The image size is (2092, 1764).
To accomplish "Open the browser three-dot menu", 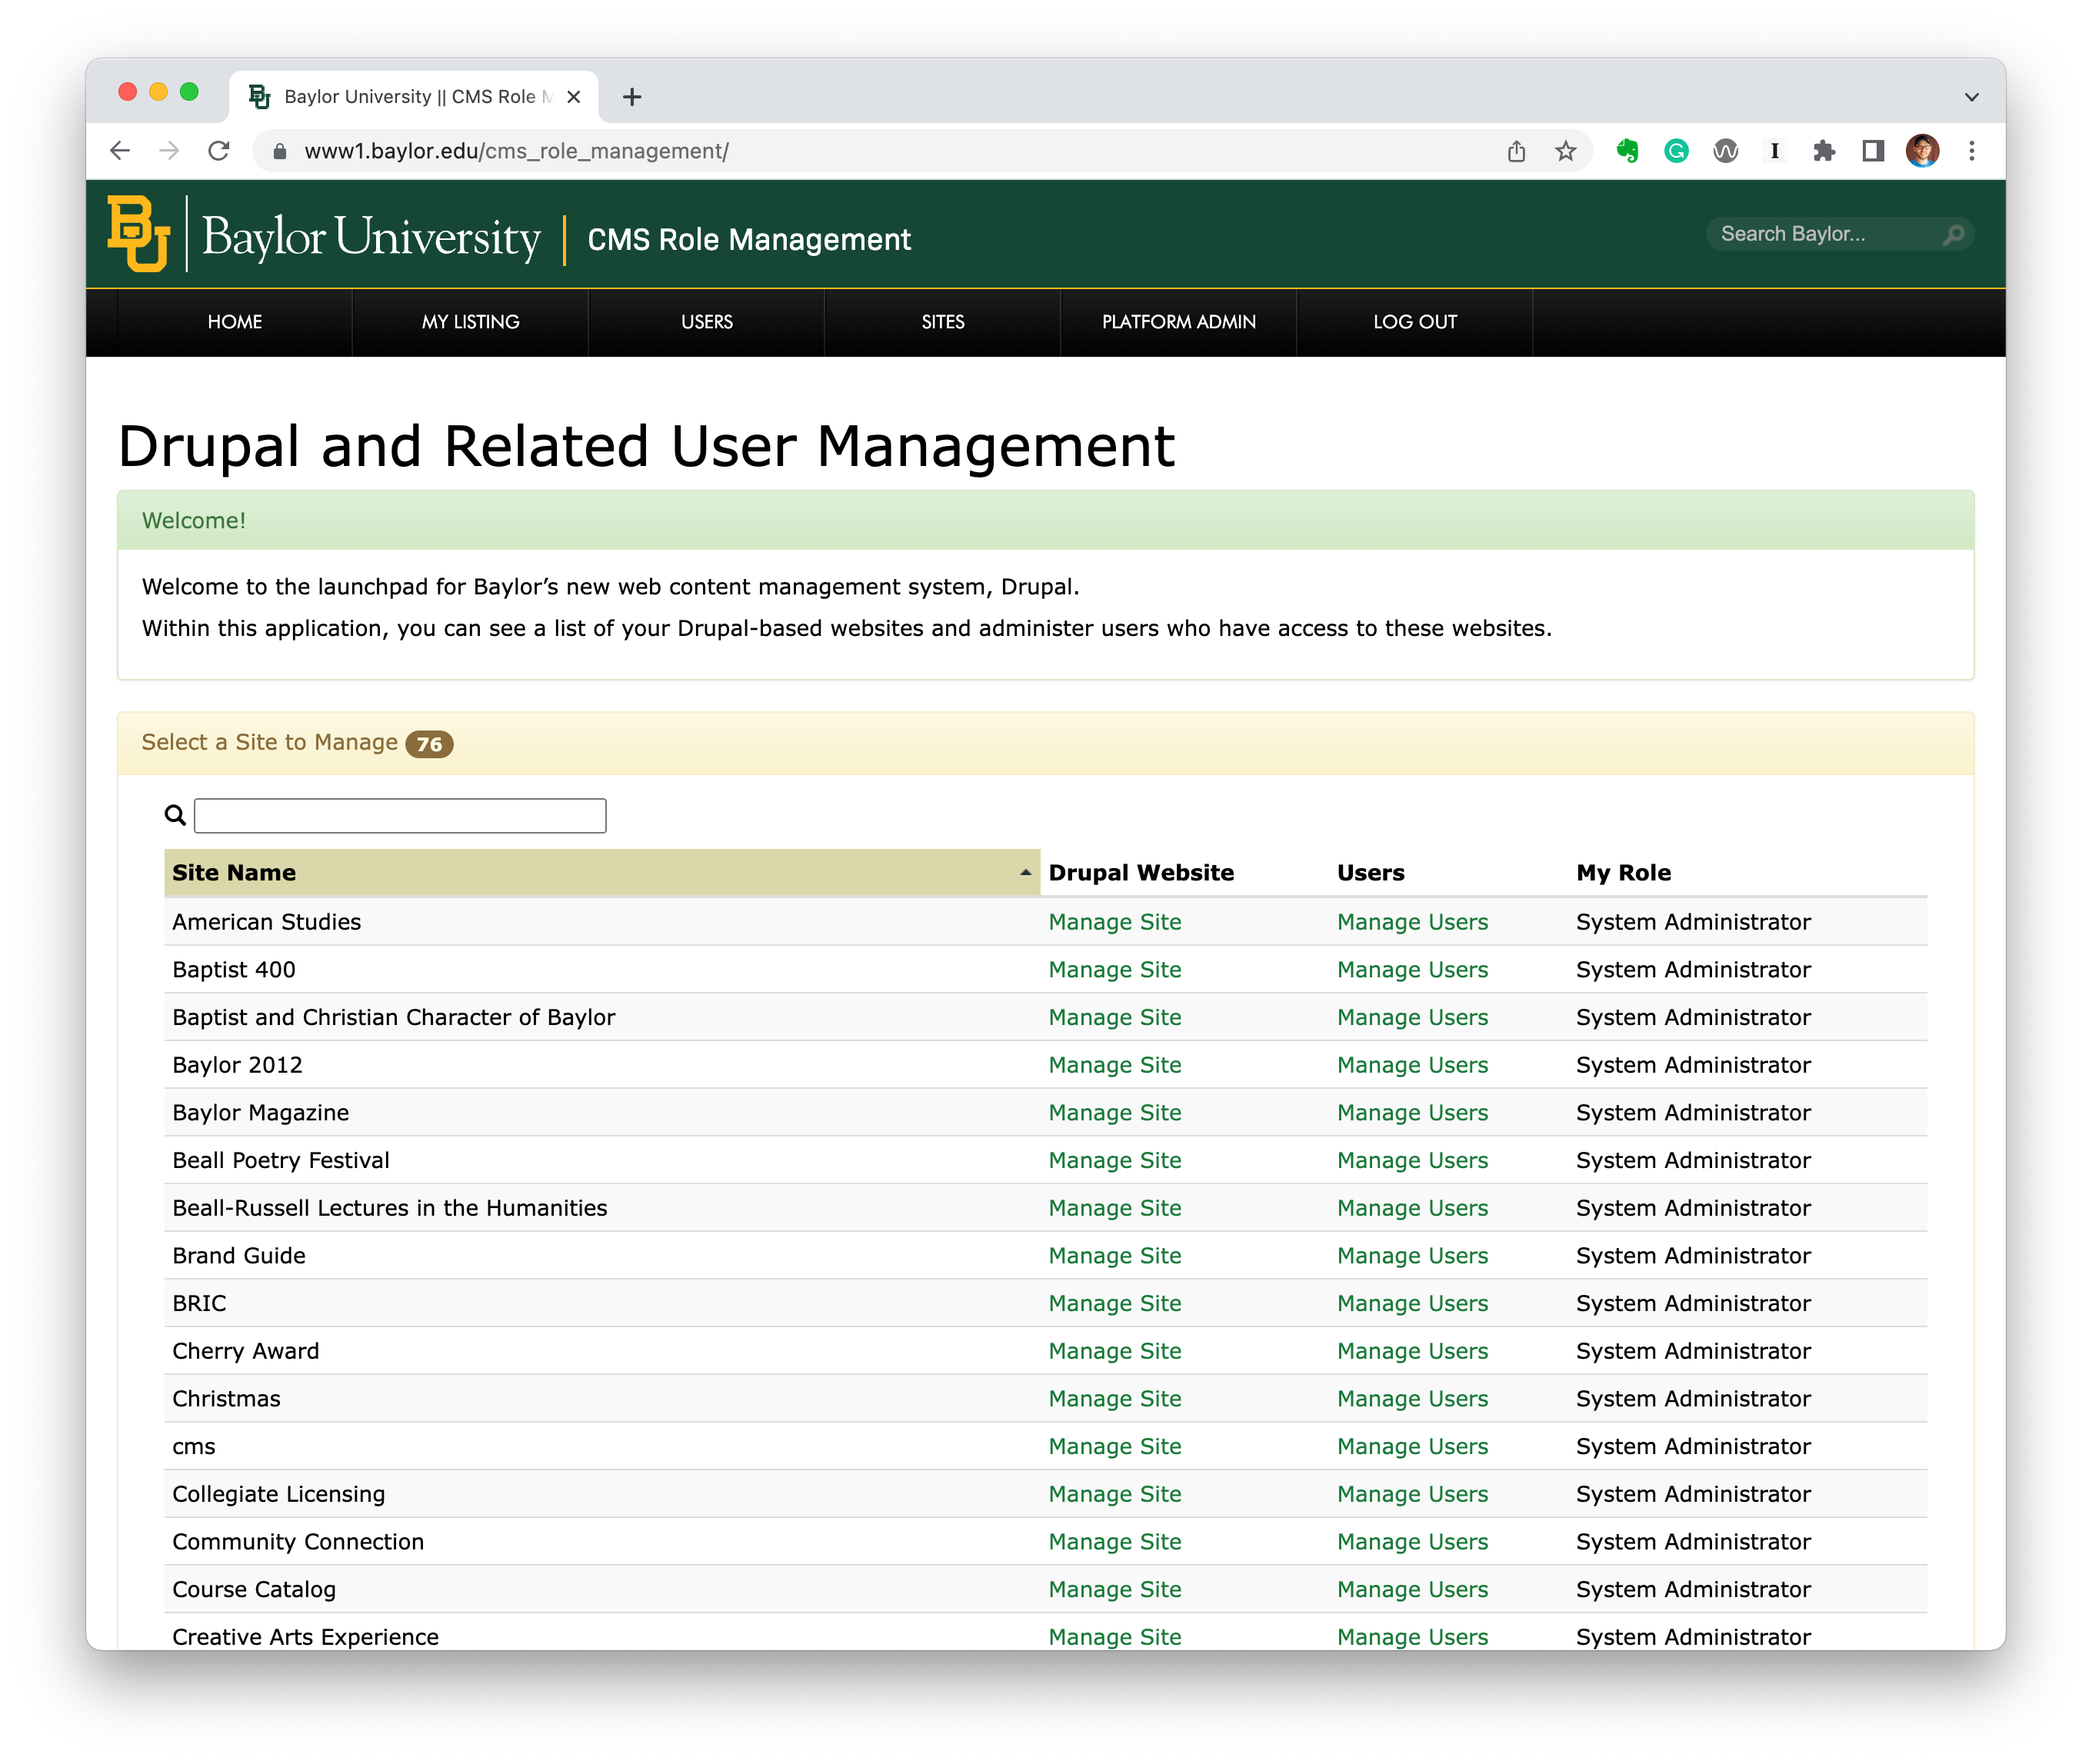I will 1971,151.
